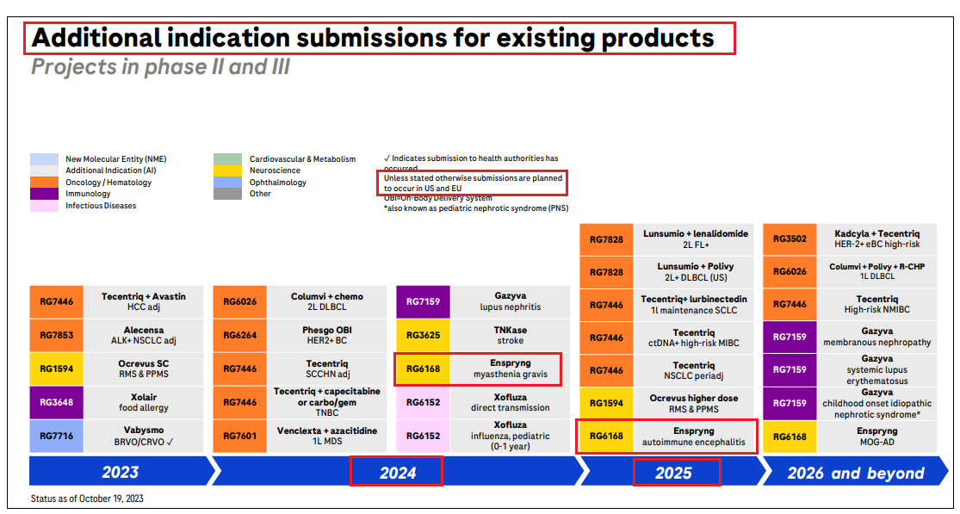Jump to the 2025 timeline segment

pos(674,472)
